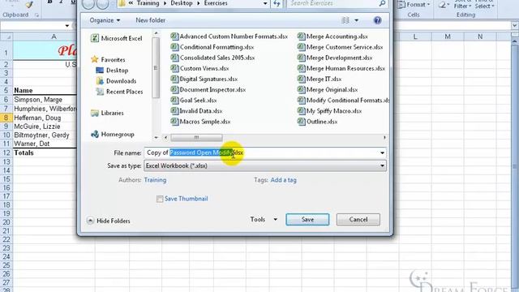This screenshot has height=292, width=519.
Task: Select Merge Human Resources.xlsx file
Action: pos(341,68)
